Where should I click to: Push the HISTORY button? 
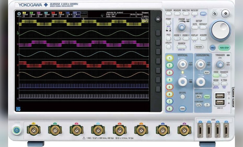pyautogui.click(x=199, y=47)
